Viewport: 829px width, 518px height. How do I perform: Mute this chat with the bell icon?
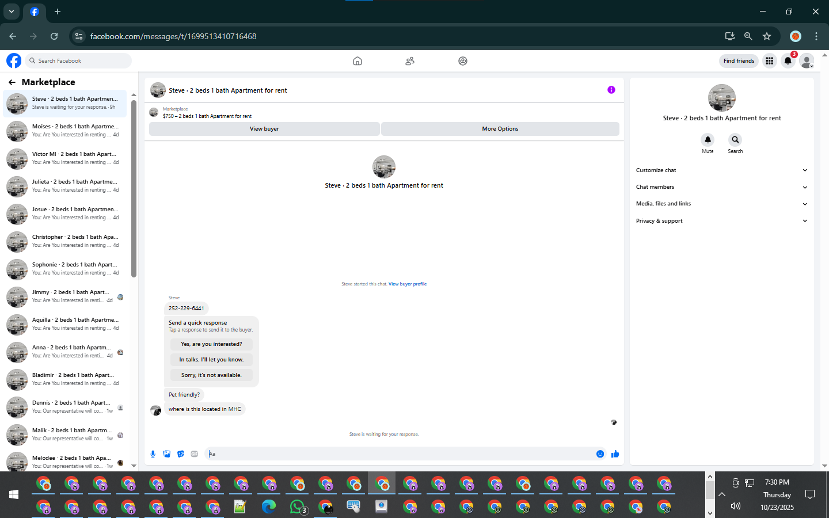point(708,140)
